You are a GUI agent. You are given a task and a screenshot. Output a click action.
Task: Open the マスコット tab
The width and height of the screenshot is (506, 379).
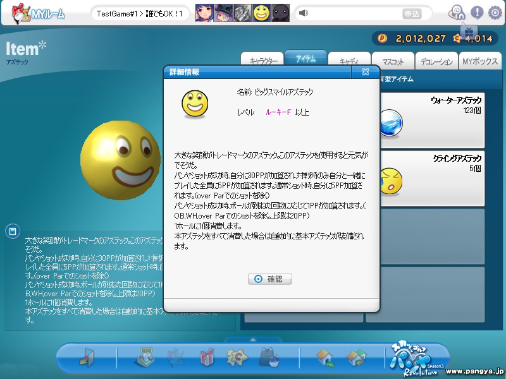(x=392, y=61)
